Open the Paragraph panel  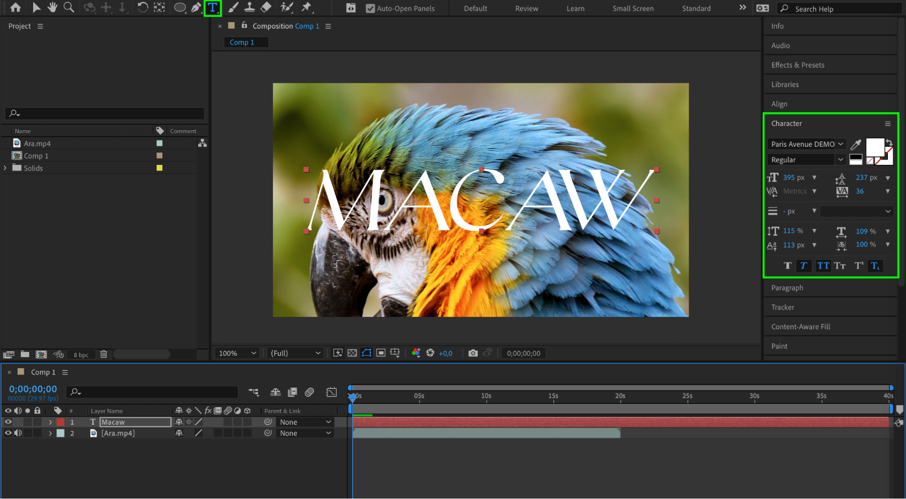[787, 288]
